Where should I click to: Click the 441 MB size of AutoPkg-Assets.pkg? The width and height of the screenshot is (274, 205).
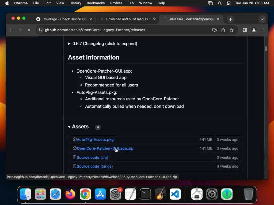tap(206, 140)
